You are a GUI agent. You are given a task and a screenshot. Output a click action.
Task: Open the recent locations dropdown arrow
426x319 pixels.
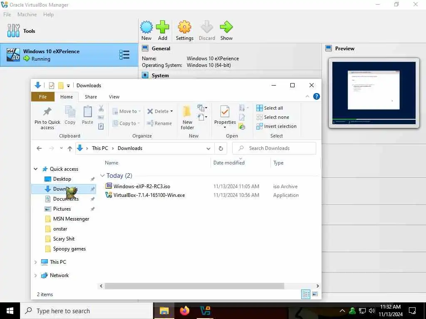pos(62,148)
